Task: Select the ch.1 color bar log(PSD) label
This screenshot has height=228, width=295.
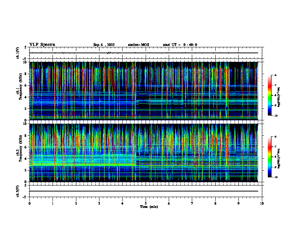Action: (x=279, y=97)
